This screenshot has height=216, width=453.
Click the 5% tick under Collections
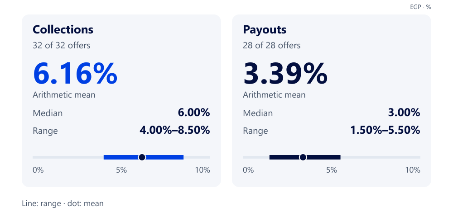coord(121,170)
